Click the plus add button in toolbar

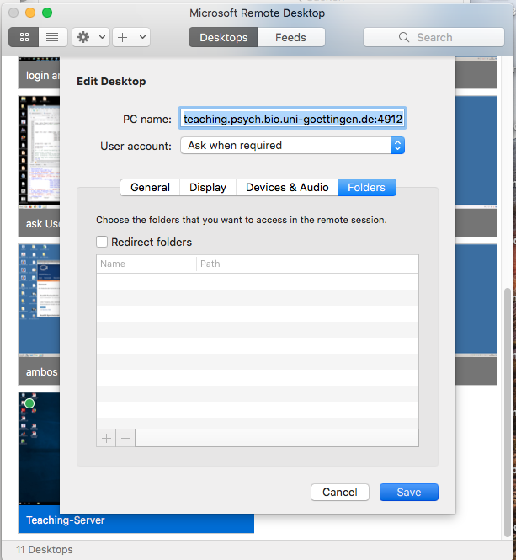(x=123, y=37)
